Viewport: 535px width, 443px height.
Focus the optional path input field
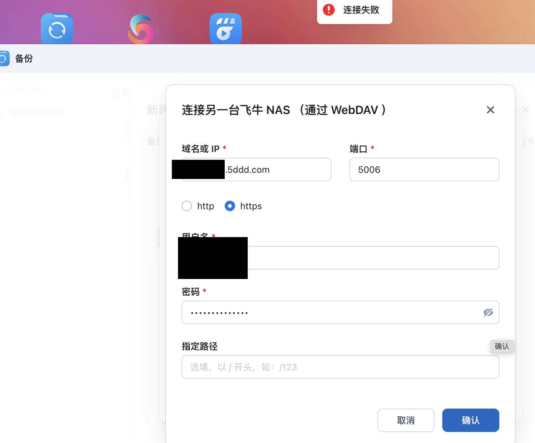click(340, 367)
